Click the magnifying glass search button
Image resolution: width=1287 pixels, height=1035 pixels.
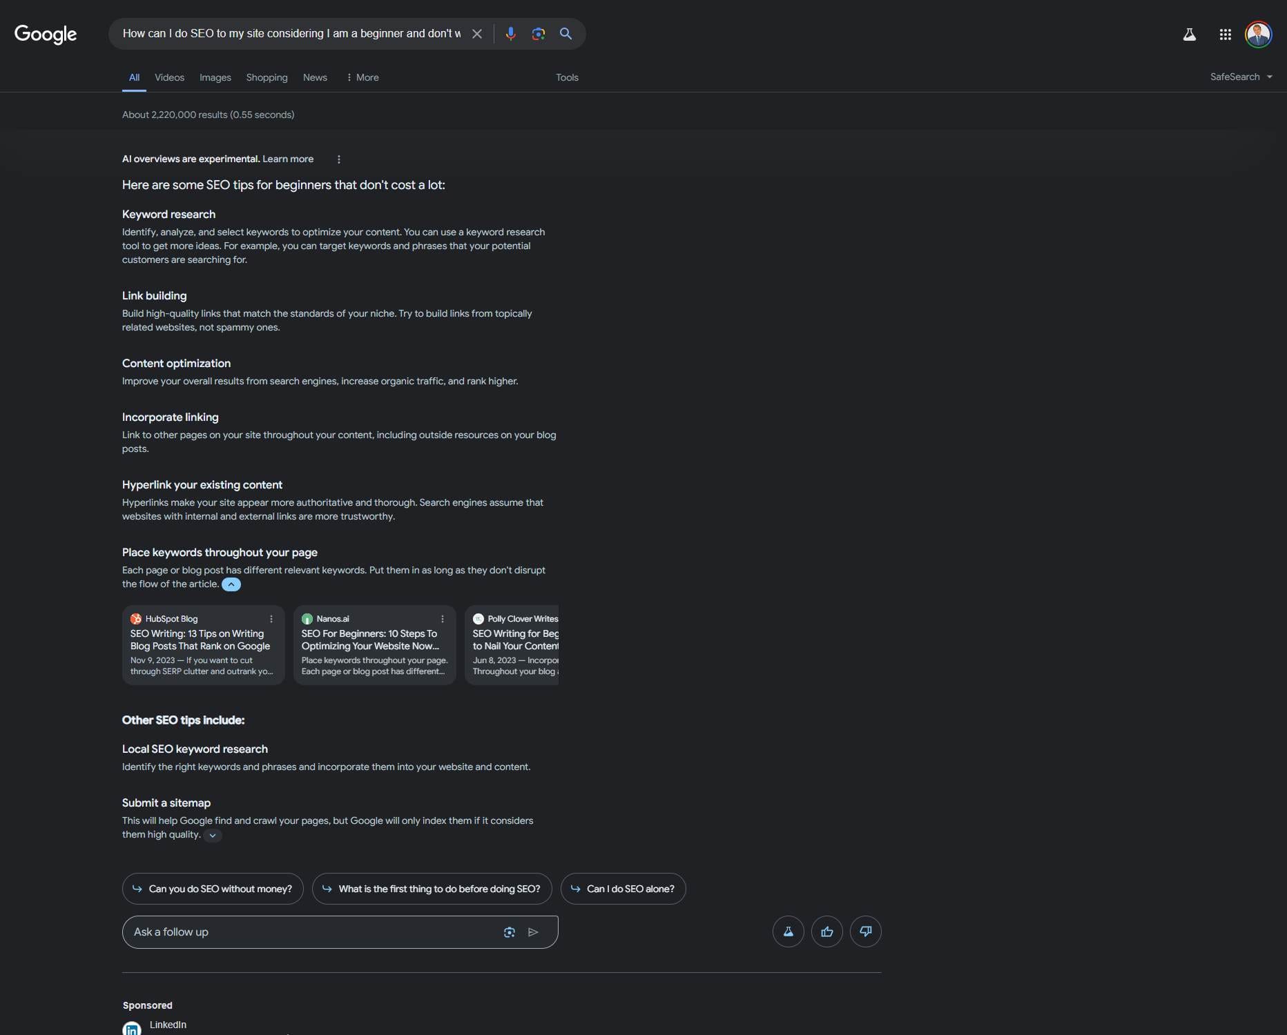(565, 34)
